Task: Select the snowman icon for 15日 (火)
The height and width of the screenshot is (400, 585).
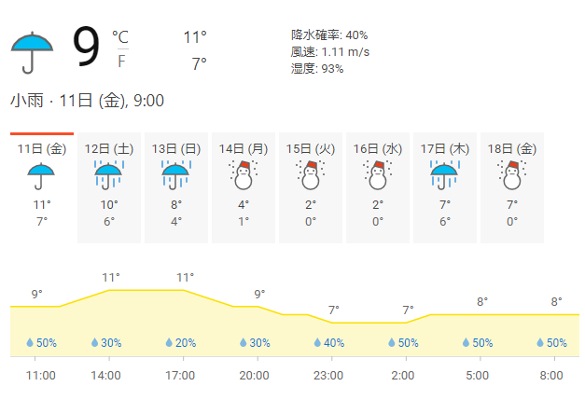Action: pos(311,175)
